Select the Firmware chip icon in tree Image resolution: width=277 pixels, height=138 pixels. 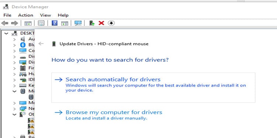tap(23, 68)
